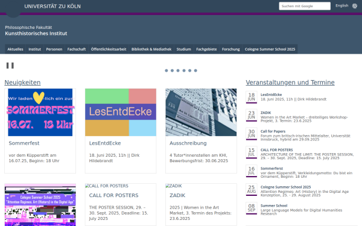The height and width of the screenshot is (226, 362).
Task: Open the Forschung menu
Action: (x=230, y=49)
